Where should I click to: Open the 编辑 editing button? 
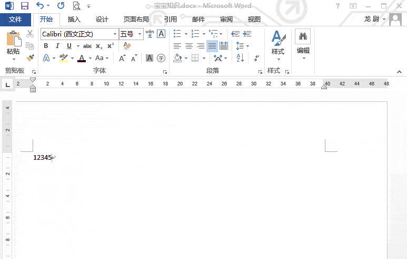click(303, 44)
